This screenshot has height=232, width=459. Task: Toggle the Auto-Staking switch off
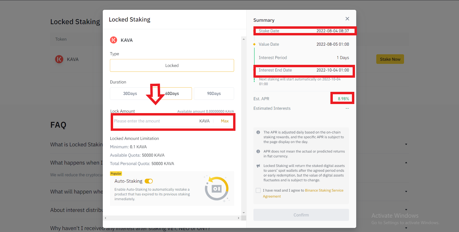tap(149, 181)
